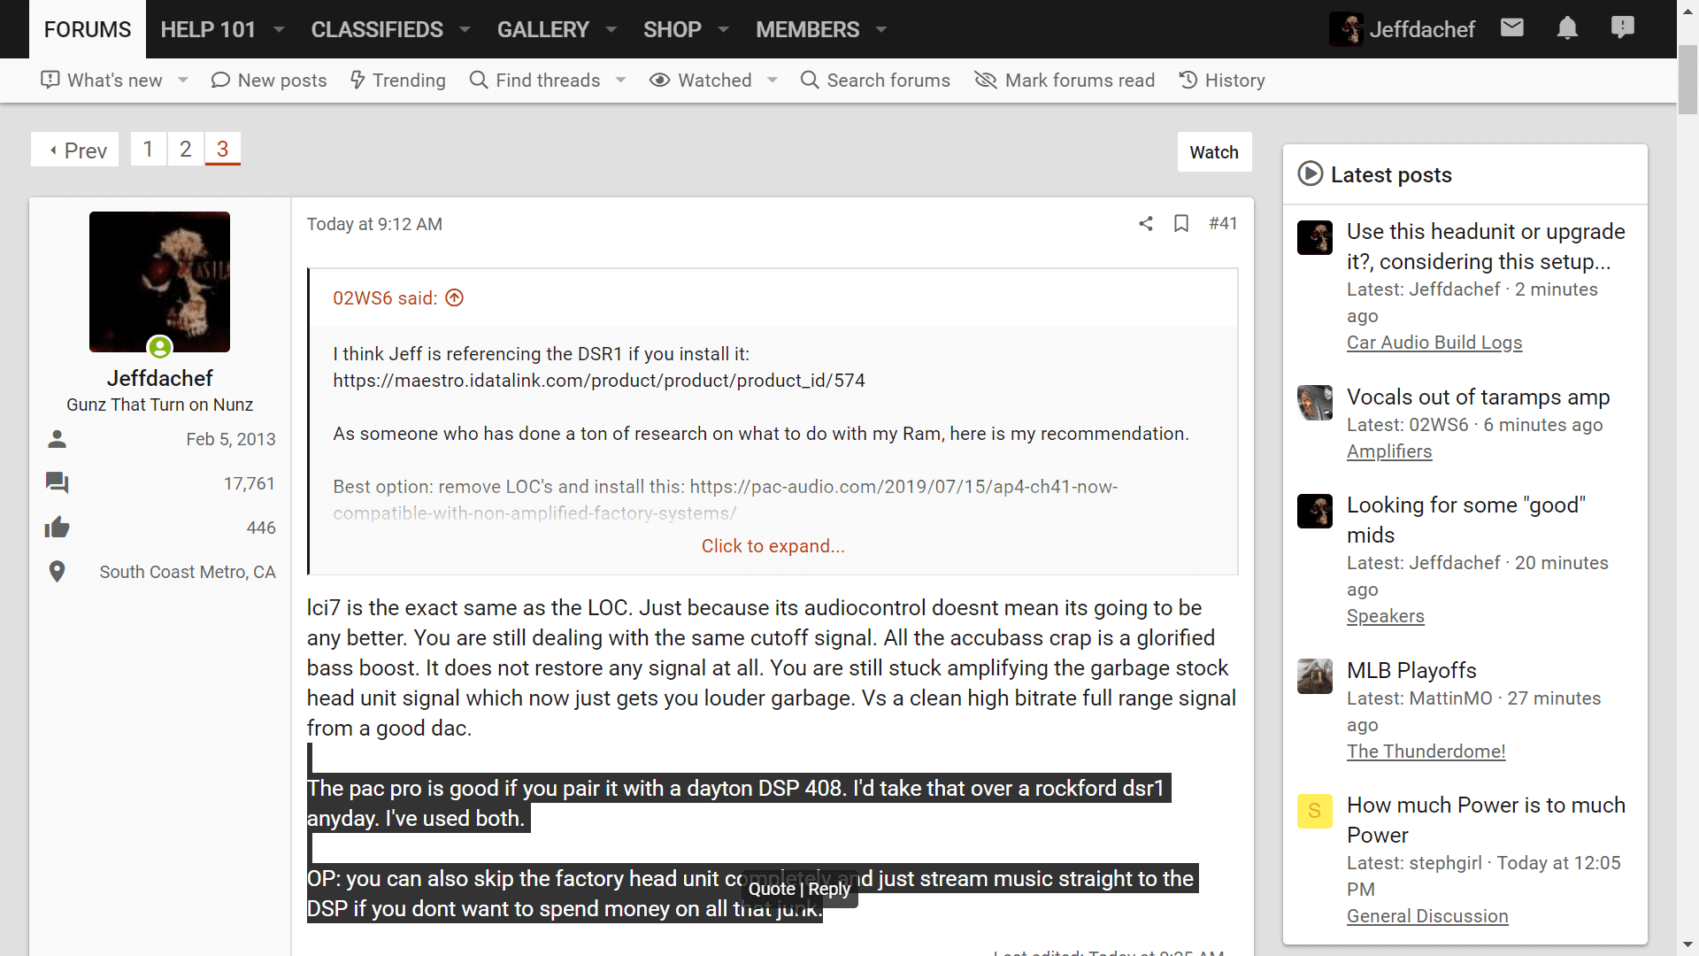1699x956 pixels.
Task: Jump to 02WS6's original quoted post
Action: (x=455, y=297)
